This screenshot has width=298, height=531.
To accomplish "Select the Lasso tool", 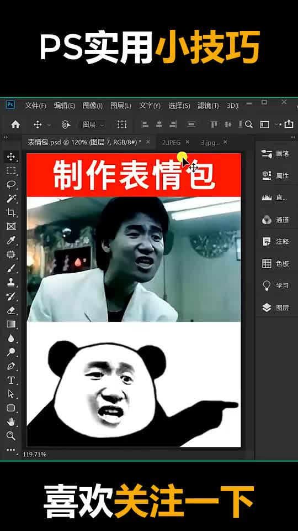I will click(x=11, y=184).
